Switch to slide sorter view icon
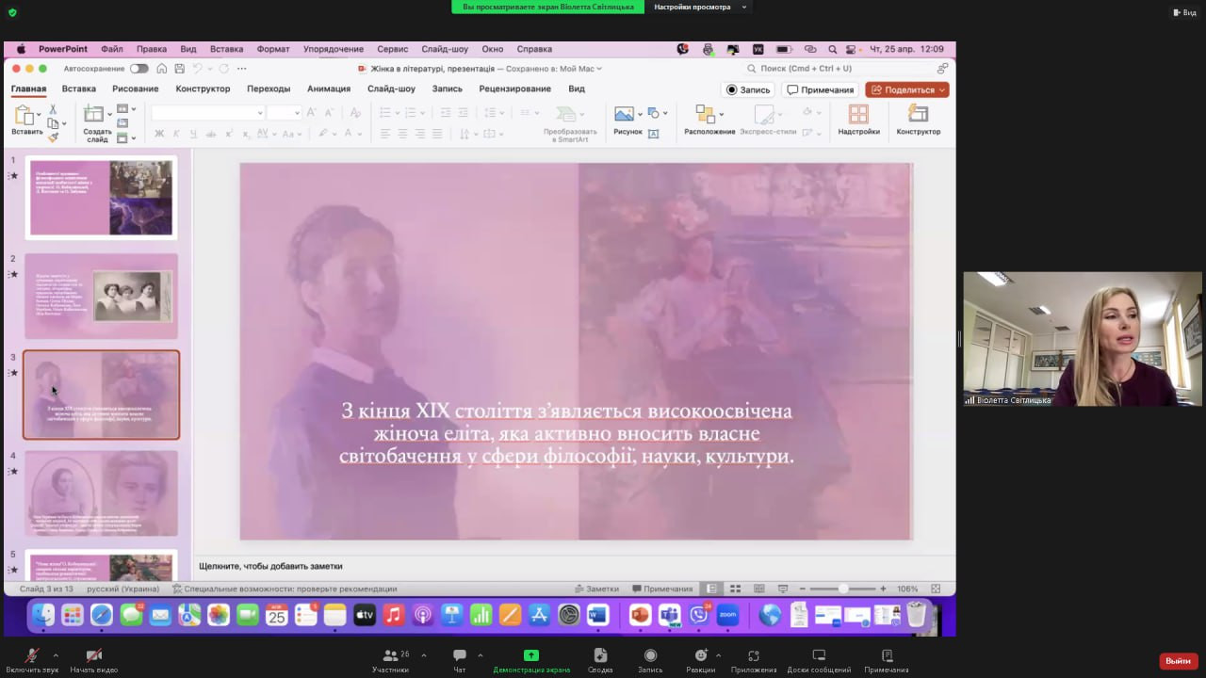 tap(736, 589)
